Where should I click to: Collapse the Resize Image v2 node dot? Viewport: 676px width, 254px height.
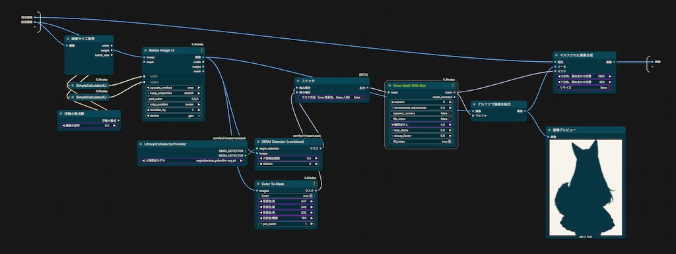tap(146, 51)
